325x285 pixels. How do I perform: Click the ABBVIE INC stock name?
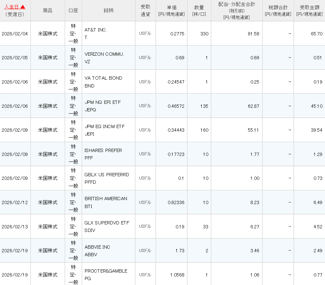[x=97, y=247]
